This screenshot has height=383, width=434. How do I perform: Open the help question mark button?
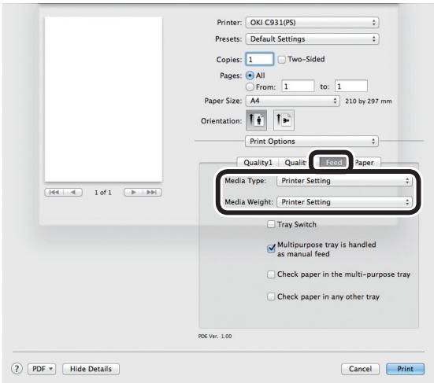(17, 369)
